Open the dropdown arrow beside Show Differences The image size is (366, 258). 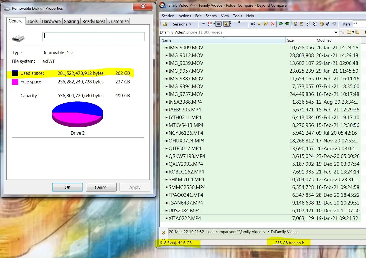click(x=214, y=24)
